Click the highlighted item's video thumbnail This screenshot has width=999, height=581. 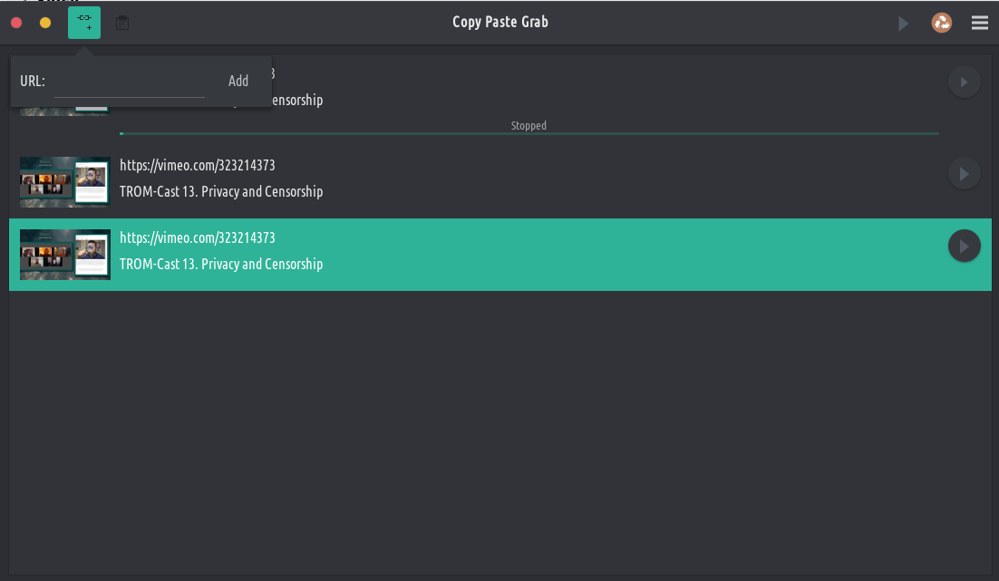(x=65, y=255)
